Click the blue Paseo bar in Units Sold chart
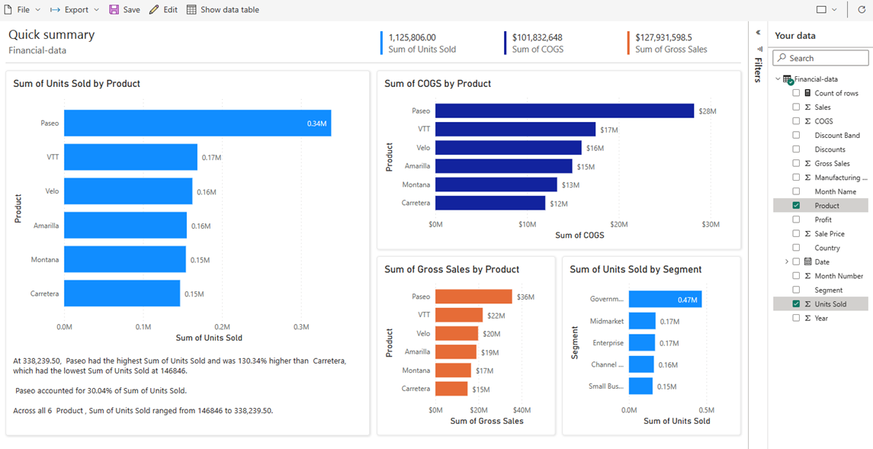Image resolution: width=873 pixels, height=449 pixels. (194, 123)
